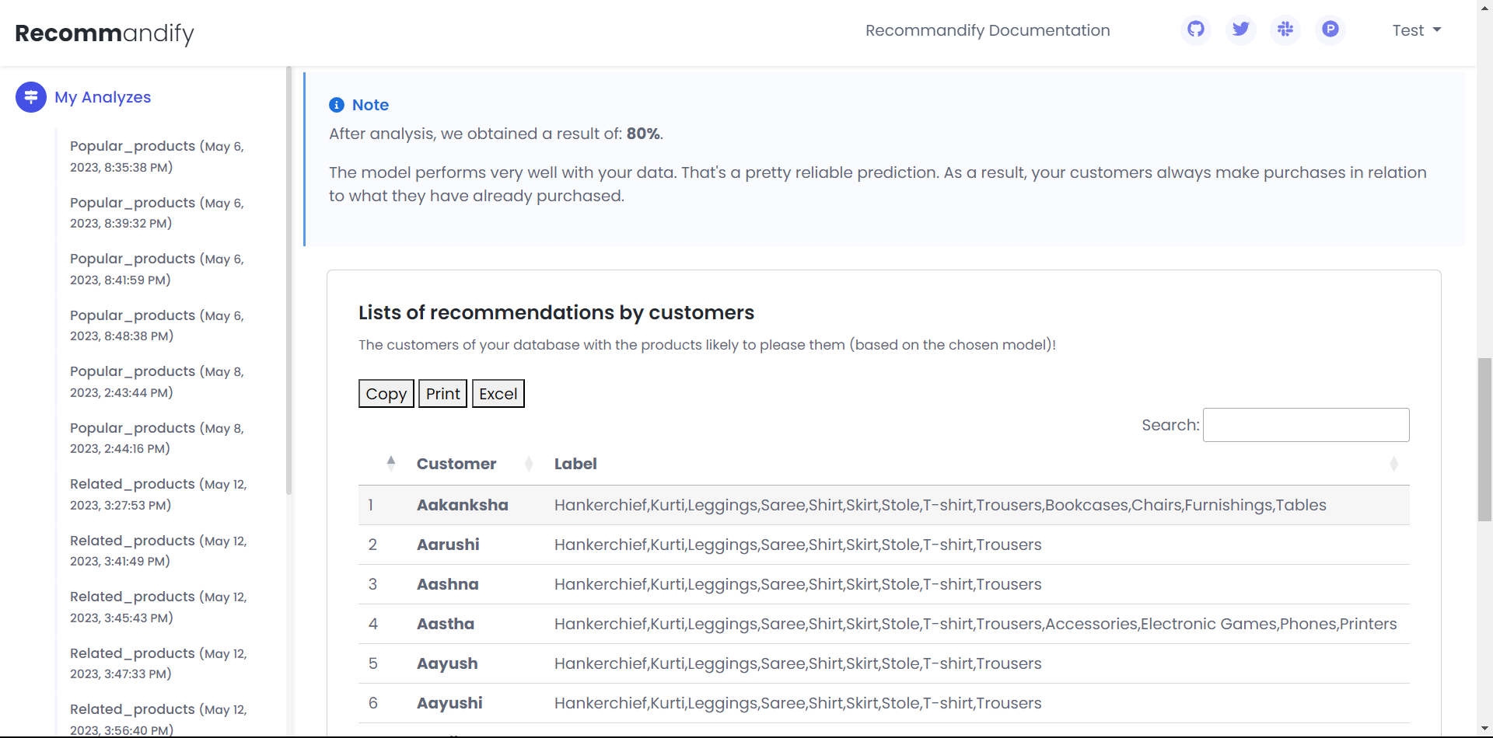Click the Twitter bird icon
Screen dimensions: 1493x738
point(1240,30)
